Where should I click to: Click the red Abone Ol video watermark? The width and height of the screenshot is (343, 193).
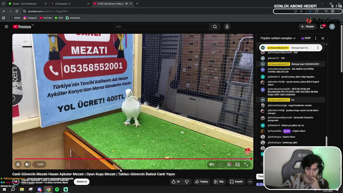pos(248,152)
